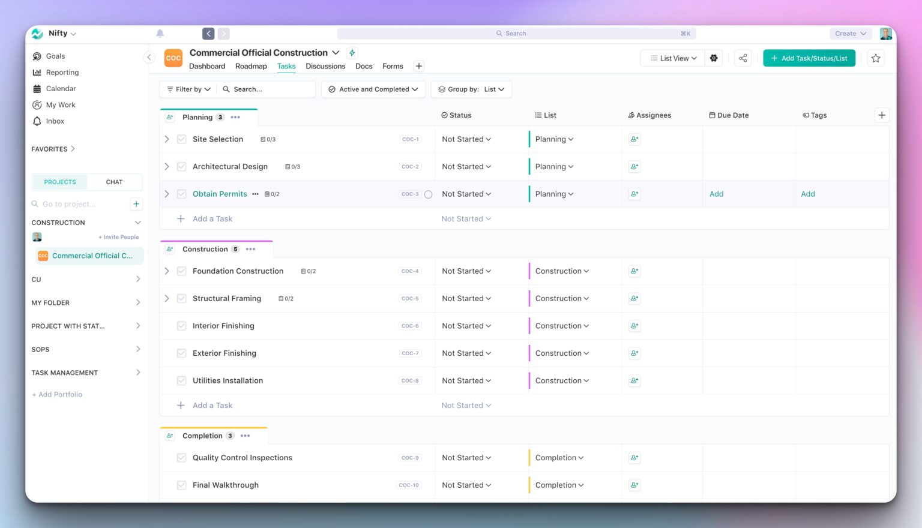Screen dimensions: 922x528
Task: Click the notifications bell icon
Action: [x=160, y=34]
